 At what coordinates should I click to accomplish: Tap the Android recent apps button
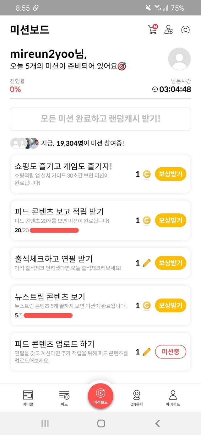tap(45, 423)
